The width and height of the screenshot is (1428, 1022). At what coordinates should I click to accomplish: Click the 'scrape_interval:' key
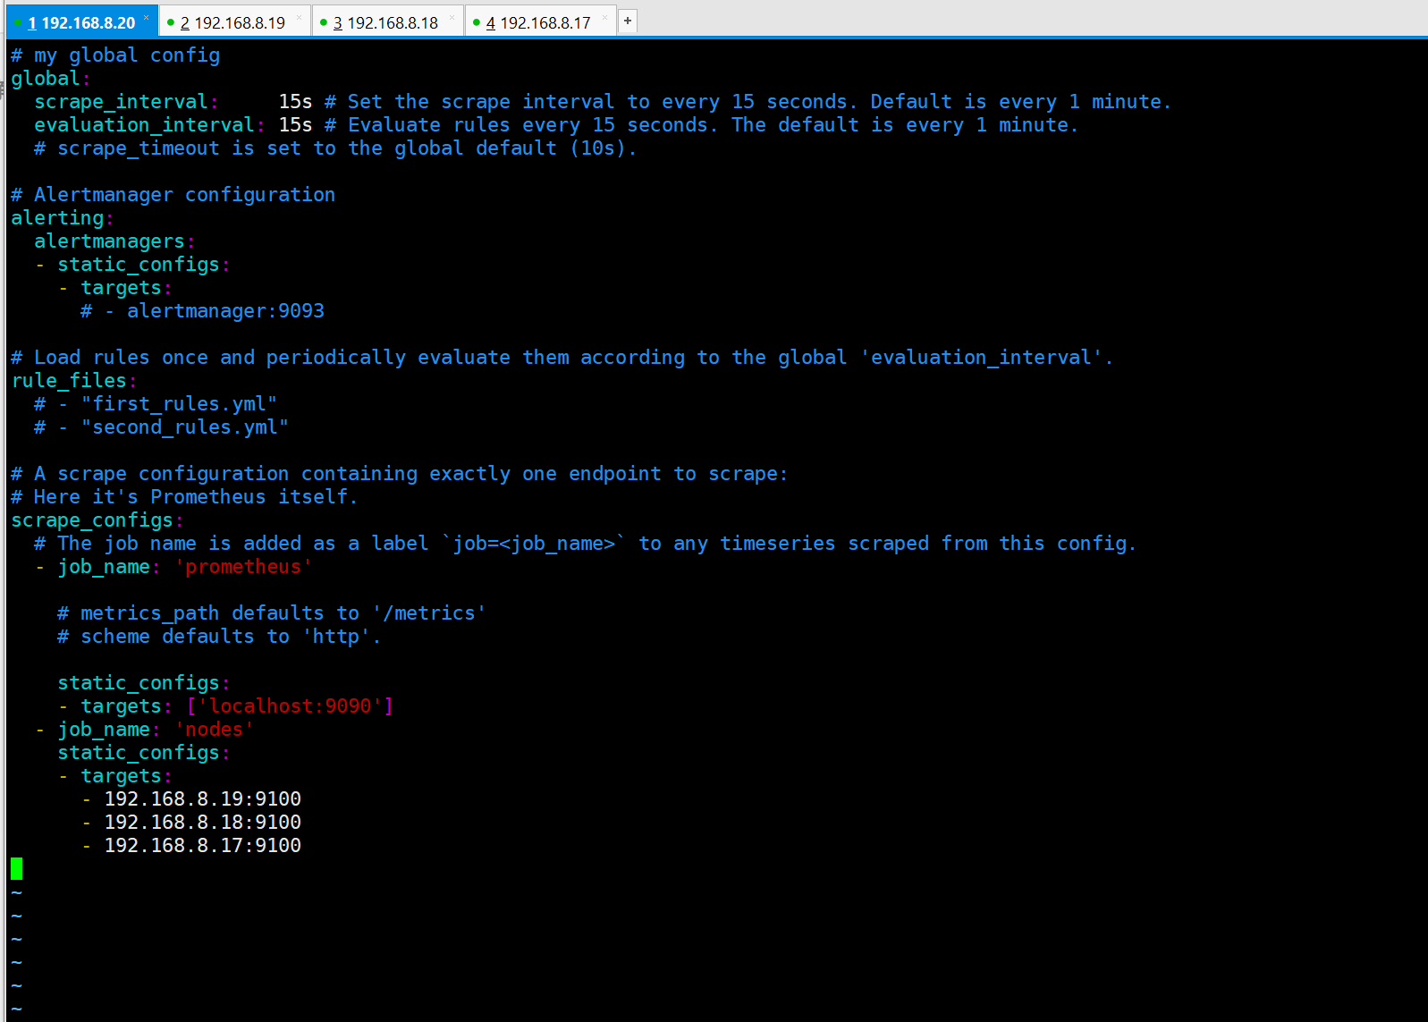pyautogui.click(x=126, y=102)
